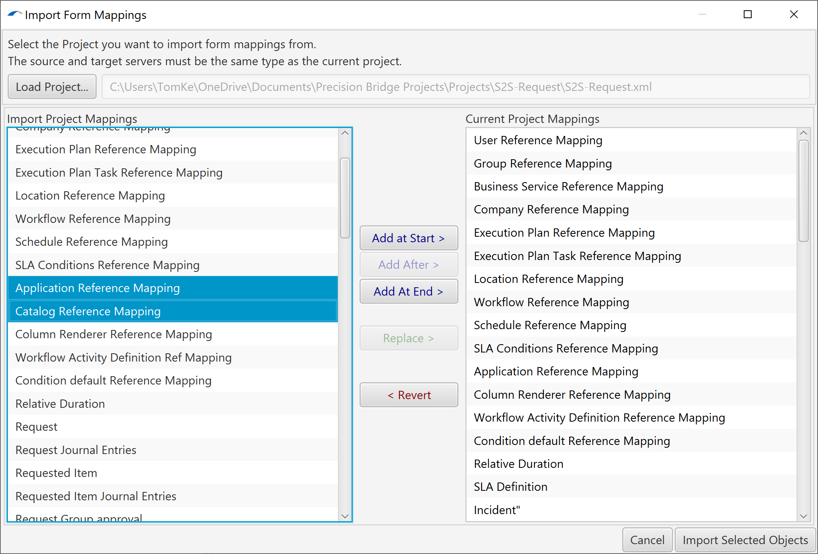Select Group Reference Mapping in current list

coord(632,164)
